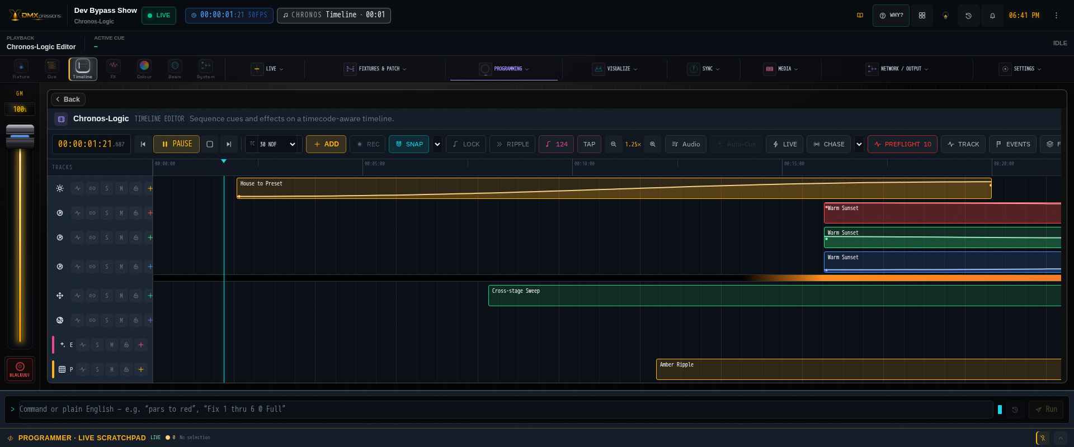Select the FX workspace icon
This screenshot has width=1074, height=447.
point(114,69)
